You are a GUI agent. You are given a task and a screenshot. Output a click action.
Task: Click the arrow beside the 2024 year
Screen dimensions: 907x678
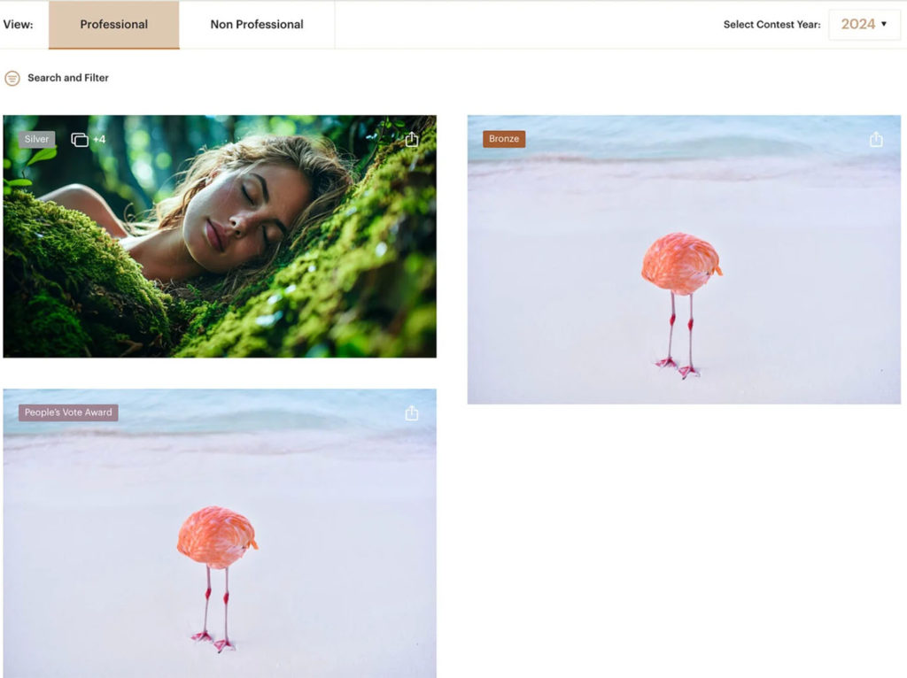click(x=884, y=25)
